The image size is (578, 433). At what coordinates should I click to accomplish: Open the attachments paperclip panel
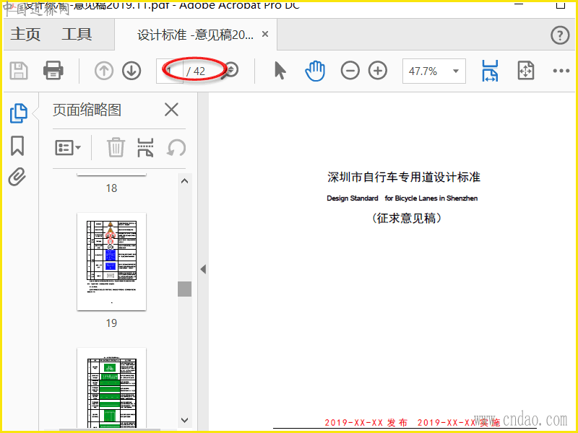point(17,177)
